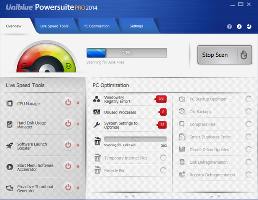Toggle CPU Manager power button
258x200 pixels.
click(x=68, y=103)
